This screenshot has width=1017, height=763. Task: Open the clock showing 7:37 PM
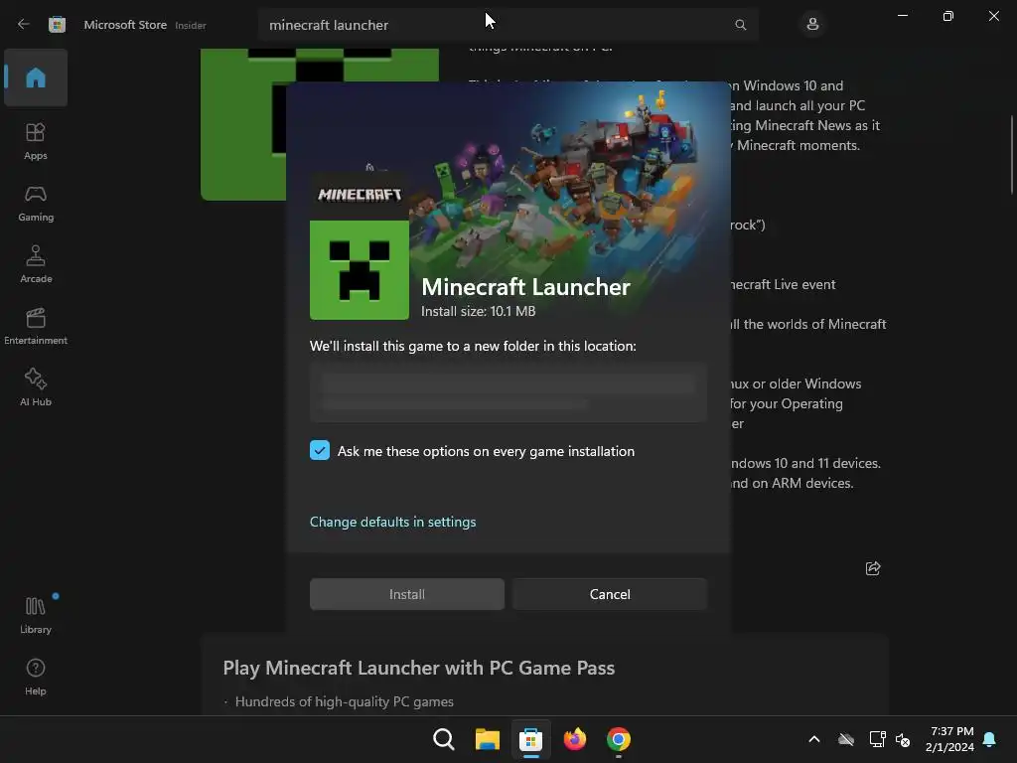coord(949,739)
